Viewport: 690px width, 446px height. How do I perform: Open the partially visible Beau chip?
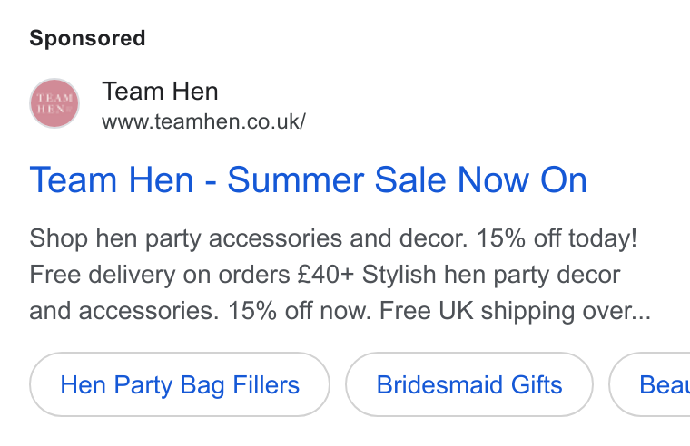point(650,384)
